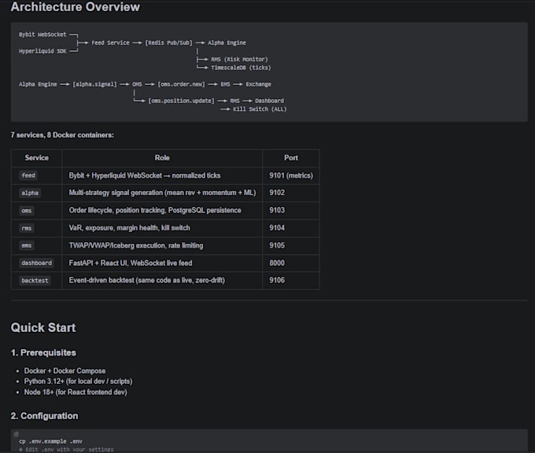This screenshot has width=535, height=453.
Task: Click "7 services, 8 Docker containers:" text
Action: (62, 135)
